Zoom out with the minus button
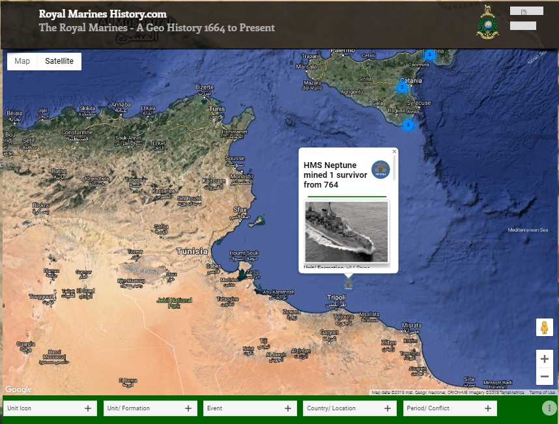Screen dimensions: 559x424 tap(545, 376)
